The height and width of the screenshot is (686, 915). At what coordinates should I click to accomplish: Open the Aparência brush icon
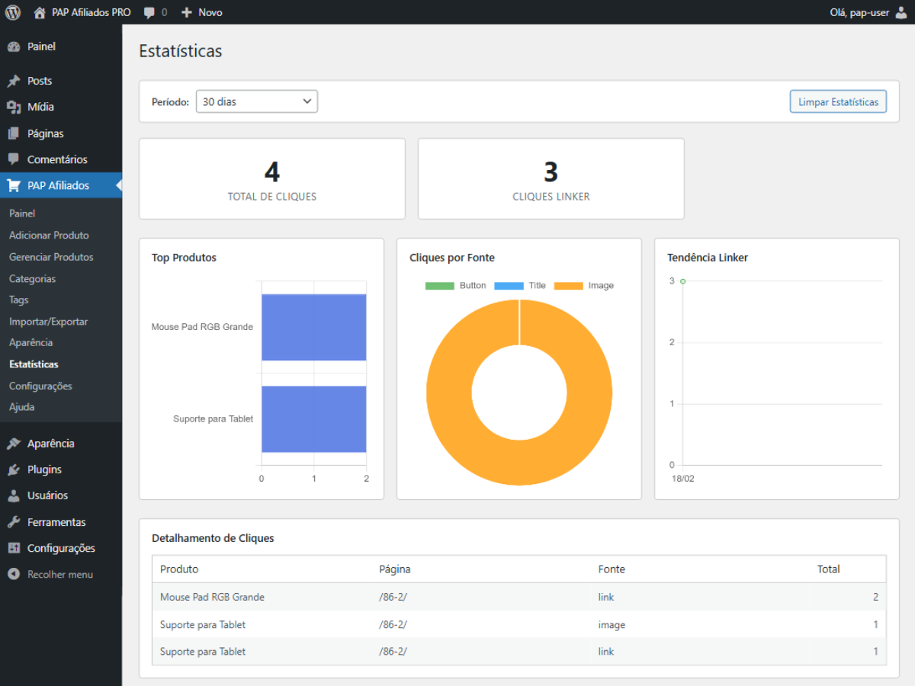(15, 443)
